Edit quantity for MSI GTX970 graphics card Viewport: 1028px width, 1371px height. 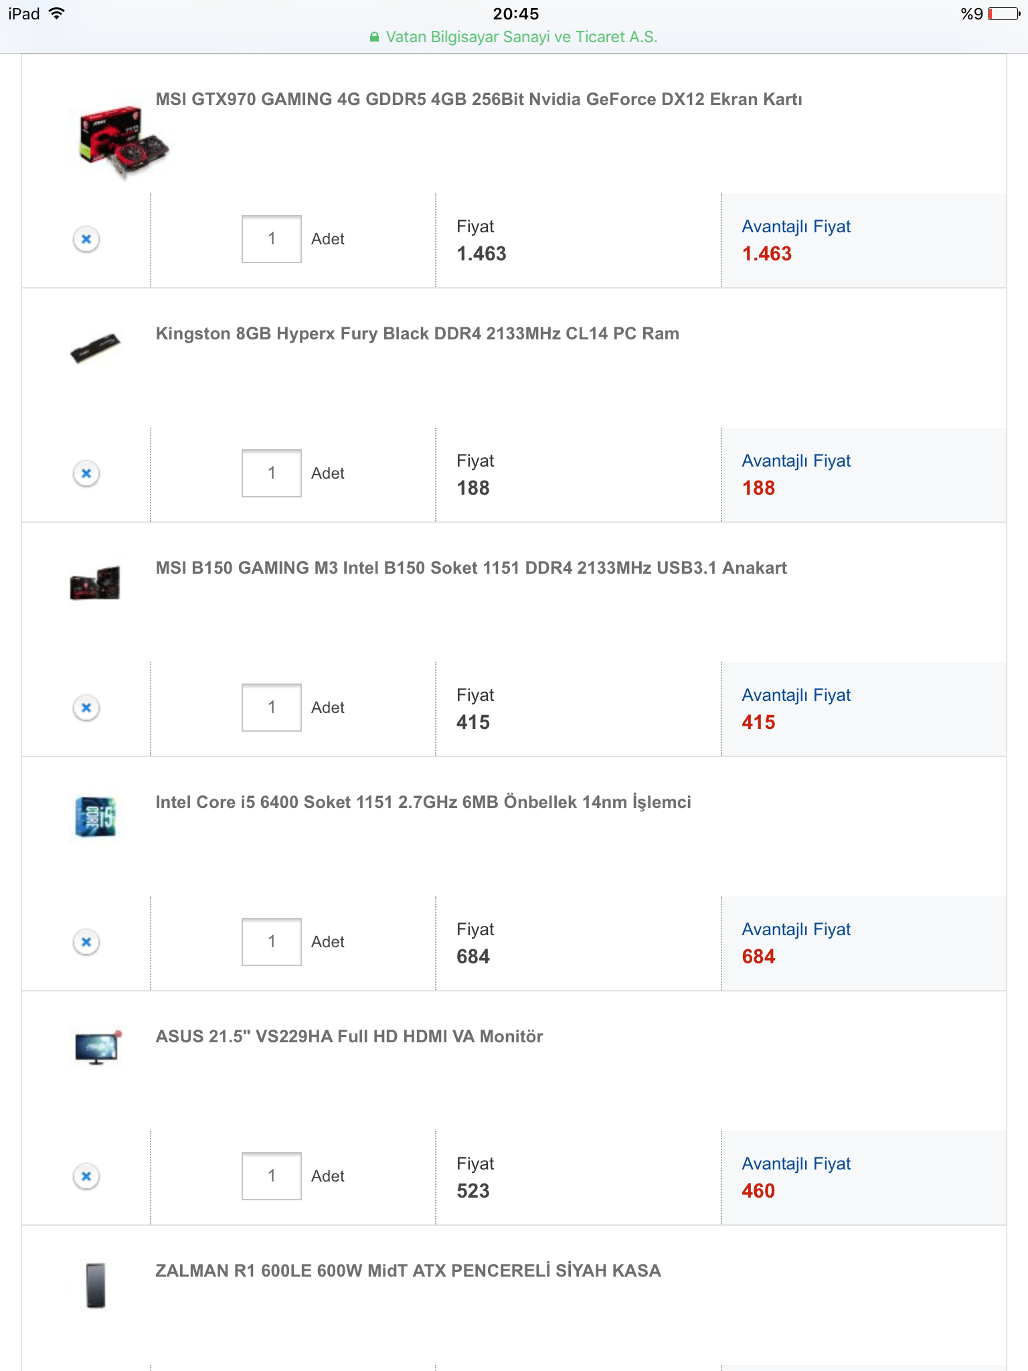(271, 239)
